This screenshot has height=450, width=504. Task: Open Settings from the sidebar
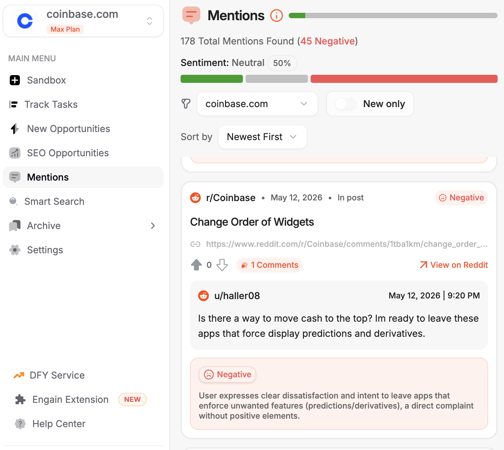[83, 250]
